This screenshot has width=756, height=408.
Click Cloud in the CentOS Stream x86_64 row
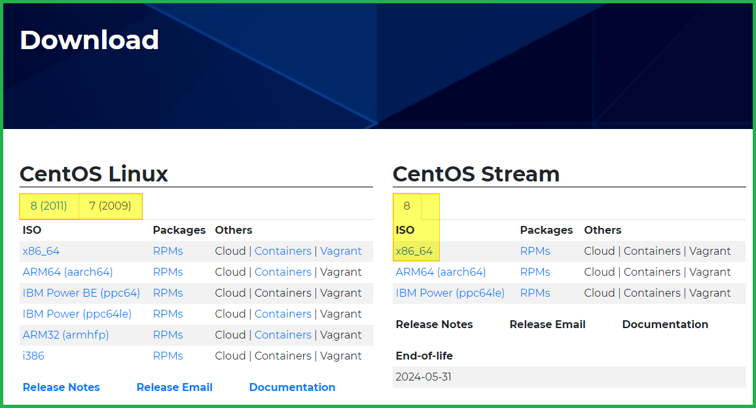coord(600,251)
